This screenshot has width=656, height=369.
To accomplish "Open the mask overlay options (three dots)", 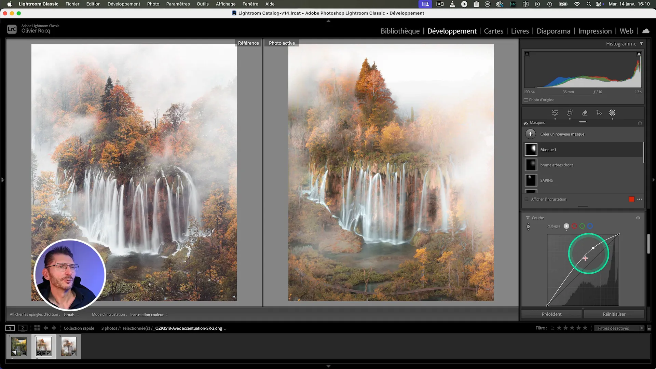I will [x=640, y=199].
